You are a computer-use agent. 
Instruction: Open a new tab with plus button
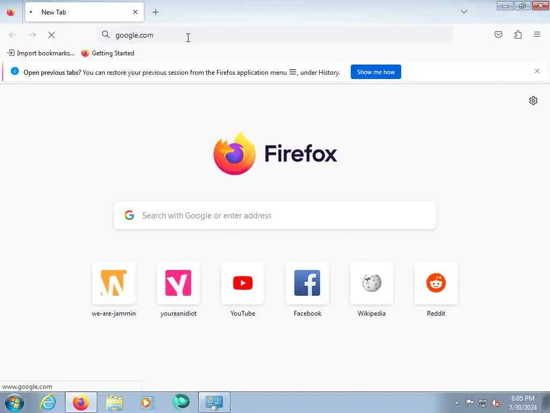[155, 12]
